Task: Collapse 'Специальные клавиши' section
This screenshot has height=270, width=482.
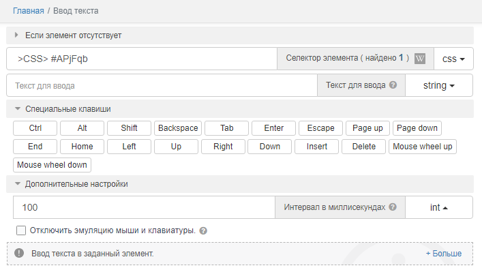Action: tap(240, 109)
